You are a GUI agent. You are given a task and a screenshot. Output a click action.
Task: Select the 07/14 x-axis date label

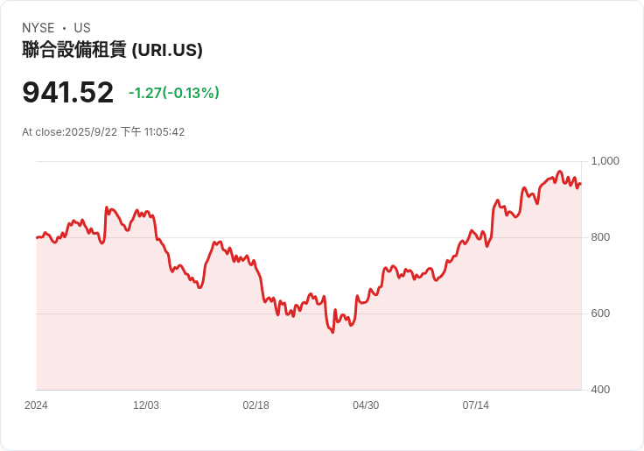click(476, 405)
